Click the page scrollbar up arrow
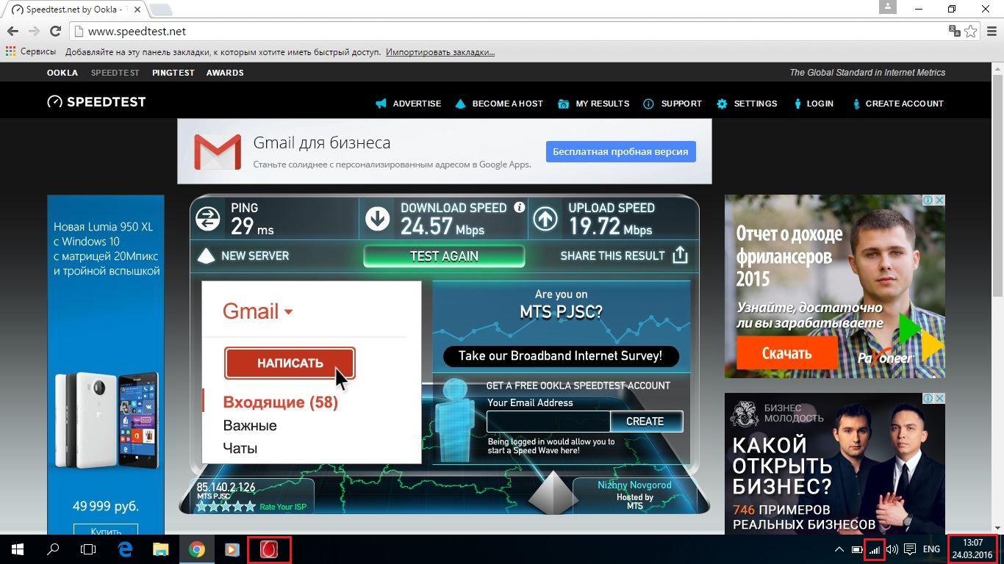Viewport: 1004px width, 564px height. point(997,68)
